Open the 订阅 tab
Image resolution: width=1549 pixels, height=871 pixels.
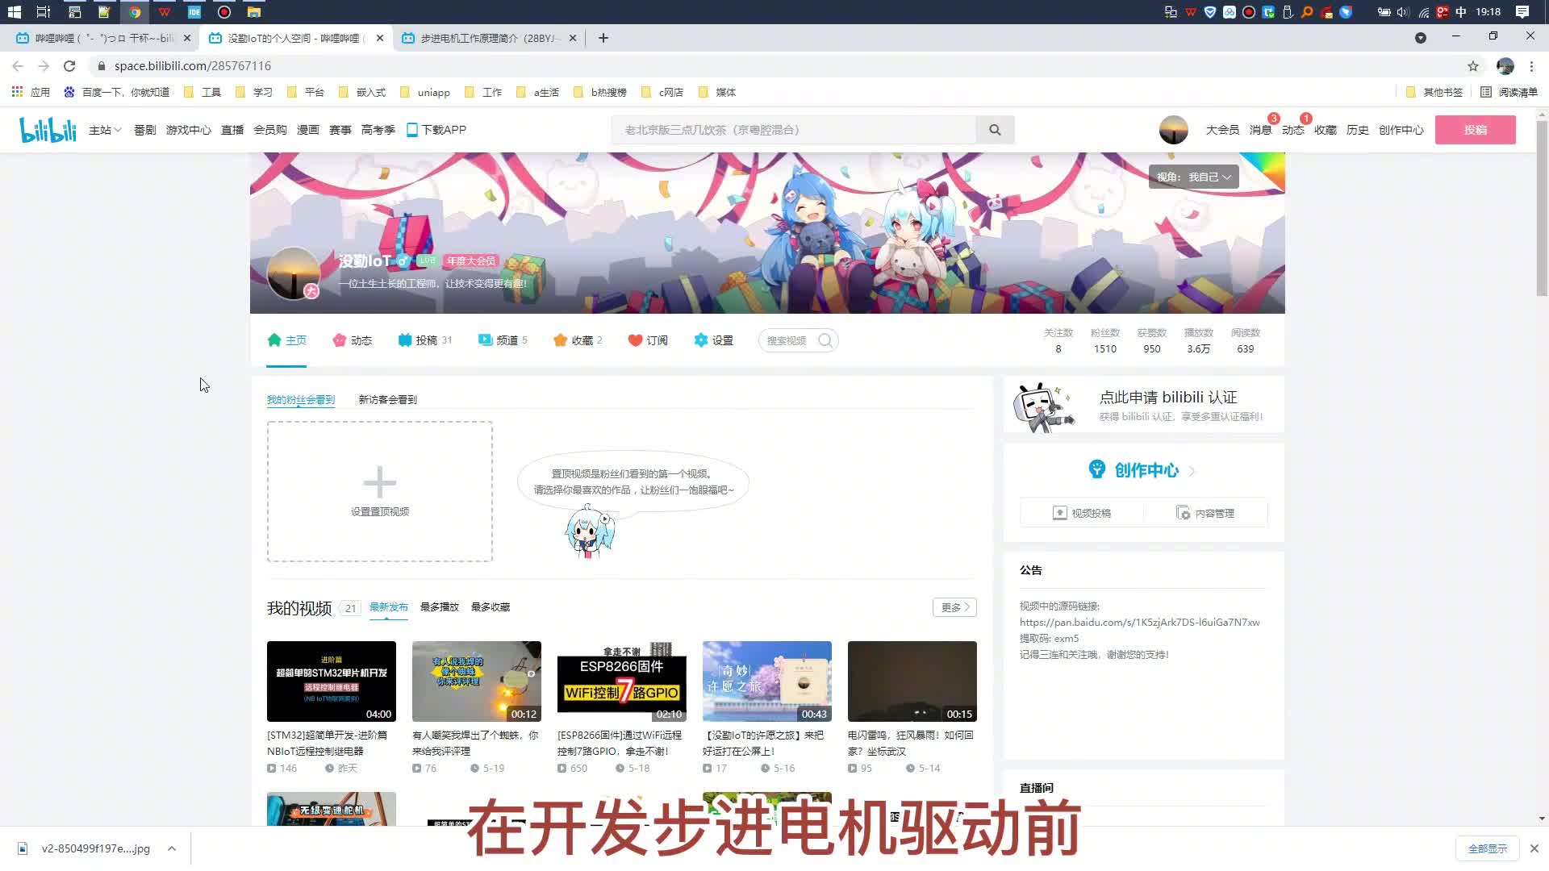pyautogui.click(x=648, y=340)
